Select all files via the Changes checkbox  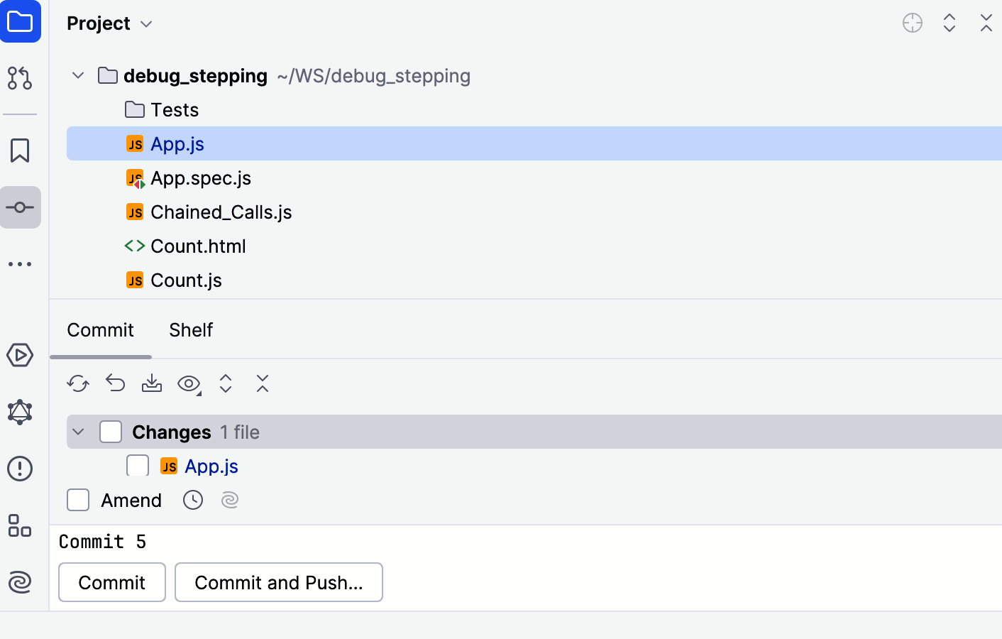[x=111, y=432]
